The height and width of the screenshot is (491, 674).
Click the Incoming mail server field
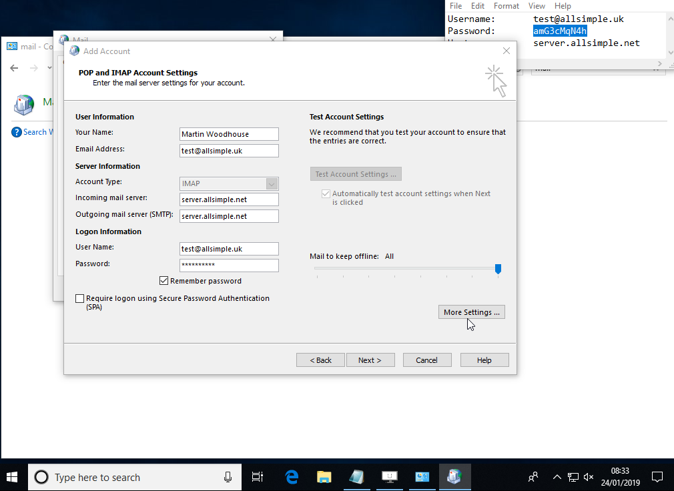tap(229, 199)
